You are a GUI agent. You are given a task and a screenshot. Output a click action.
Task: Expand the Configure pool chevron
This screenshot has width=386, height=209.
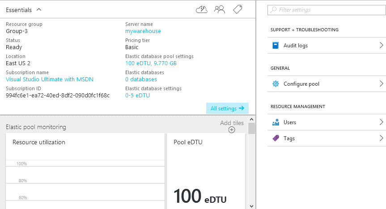coord(381,84)
